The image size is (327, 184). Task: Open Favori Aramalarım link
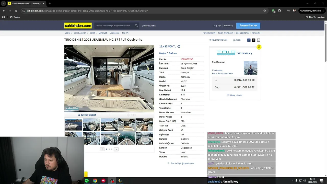coord(226,33)
